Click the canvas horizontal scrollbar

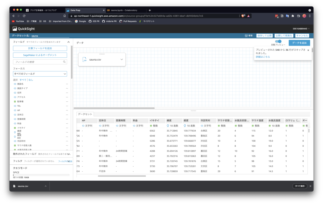[114, 108]
